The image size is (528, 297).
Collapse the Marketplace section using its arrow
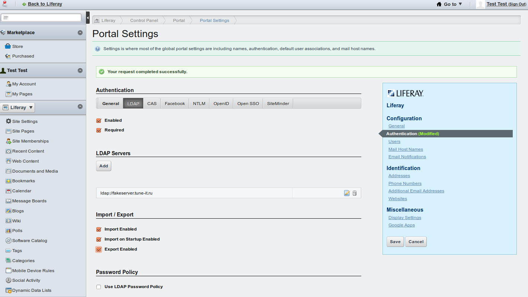pyautogui.click(x=80, y=33)
